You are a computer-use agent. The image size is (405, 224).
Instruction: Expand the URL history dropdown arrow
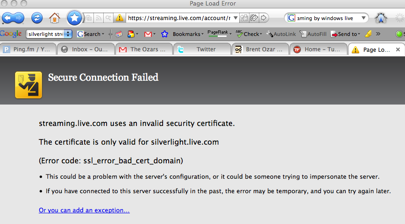pos(235,18)
